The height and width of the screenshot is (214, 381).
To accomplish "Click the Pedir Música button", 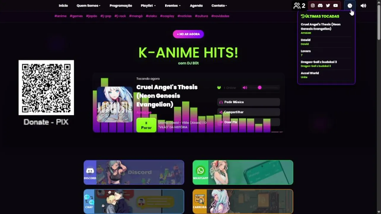I will (x=249, y=102).
